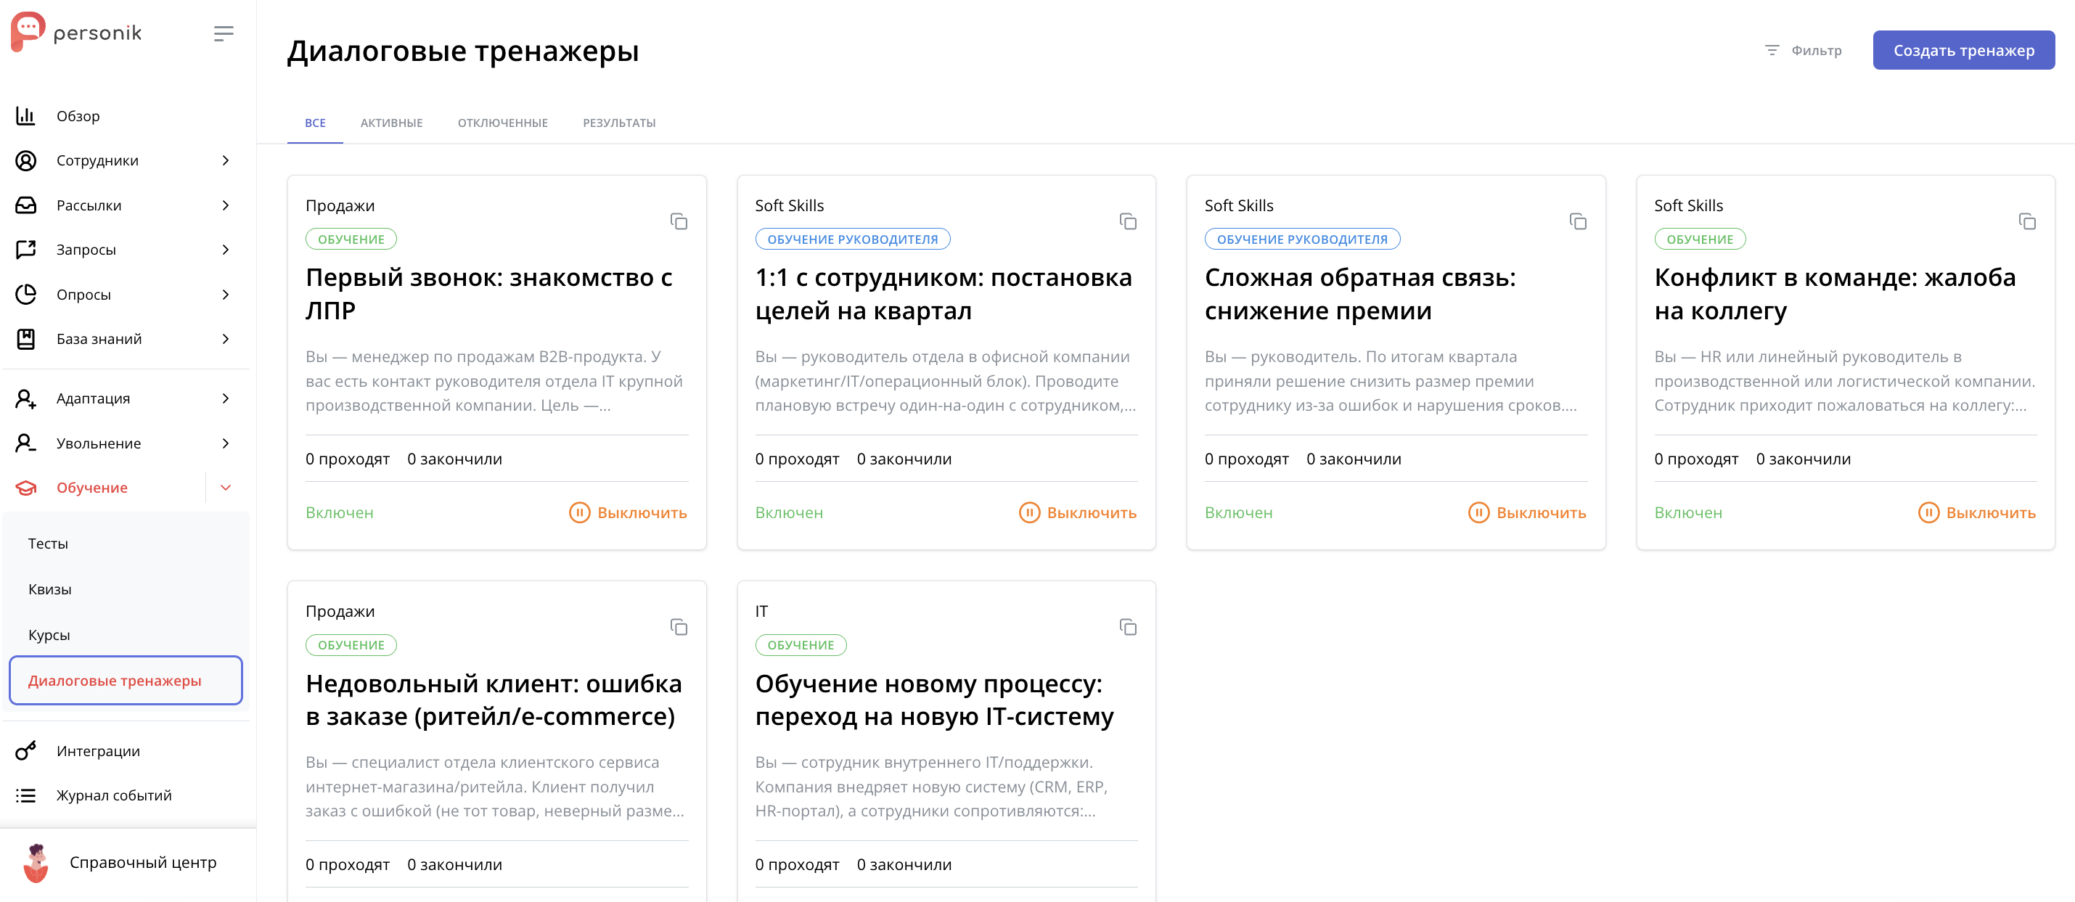Screen dimensions: 2075x902
Task: Open Запросы via its sidebar icon
Action: tap(27, 250)
